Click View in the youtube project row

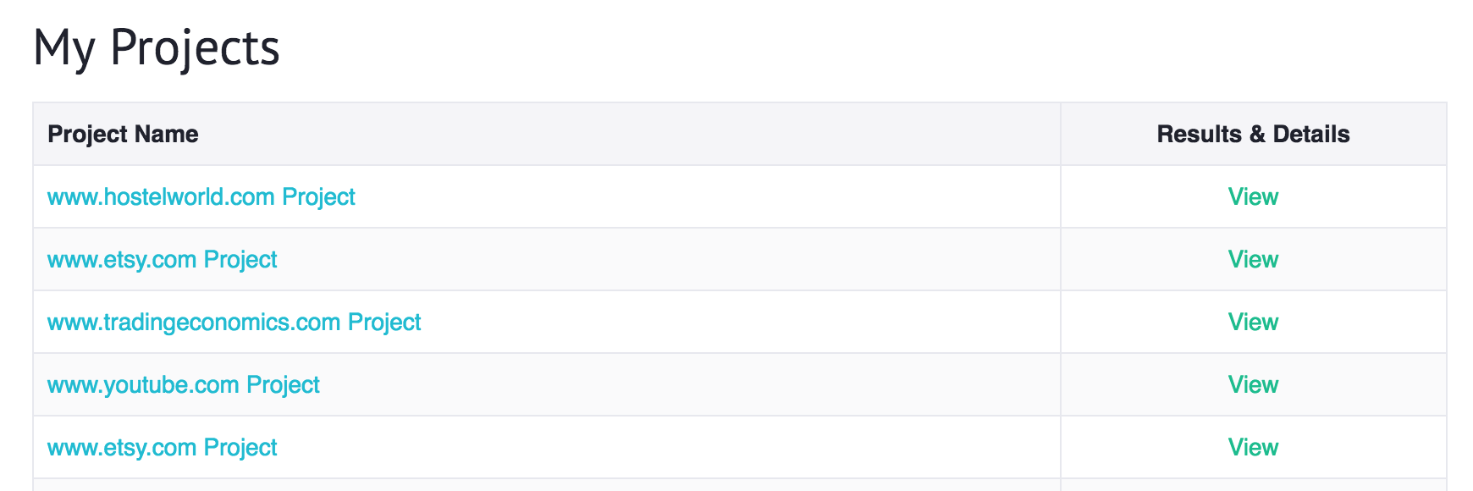[x=1253, y=385]
